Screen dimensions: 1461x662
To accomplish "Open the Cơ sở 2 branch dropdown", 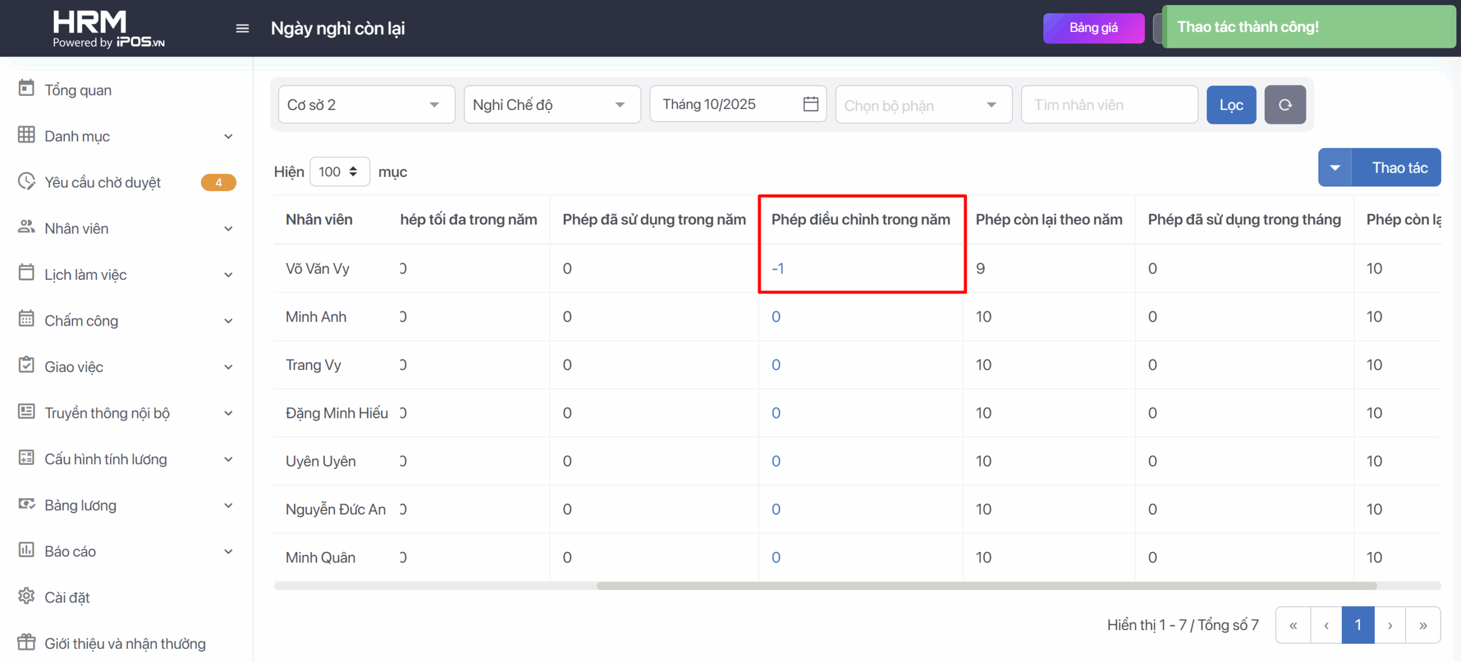I will point(366,105).
